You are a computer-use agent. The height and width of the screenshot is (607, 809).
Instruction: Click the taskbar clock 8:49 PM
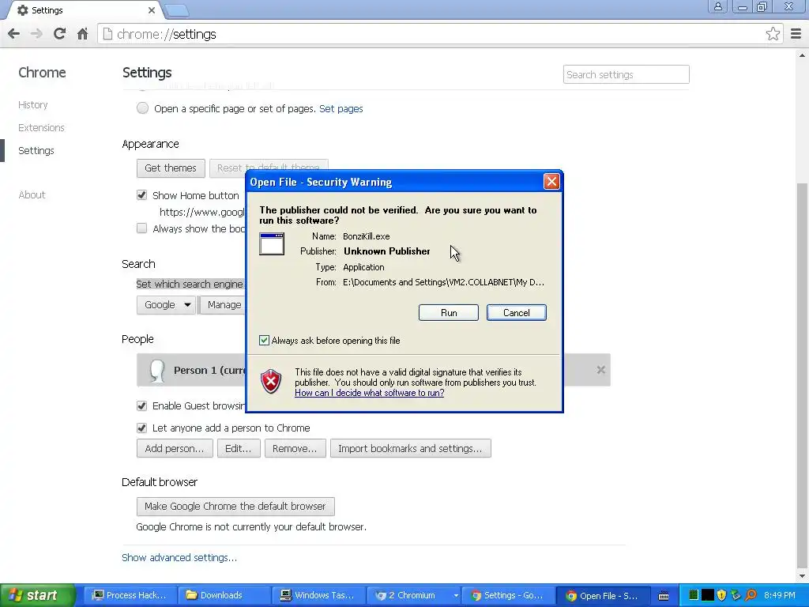[x=780, y=596]
